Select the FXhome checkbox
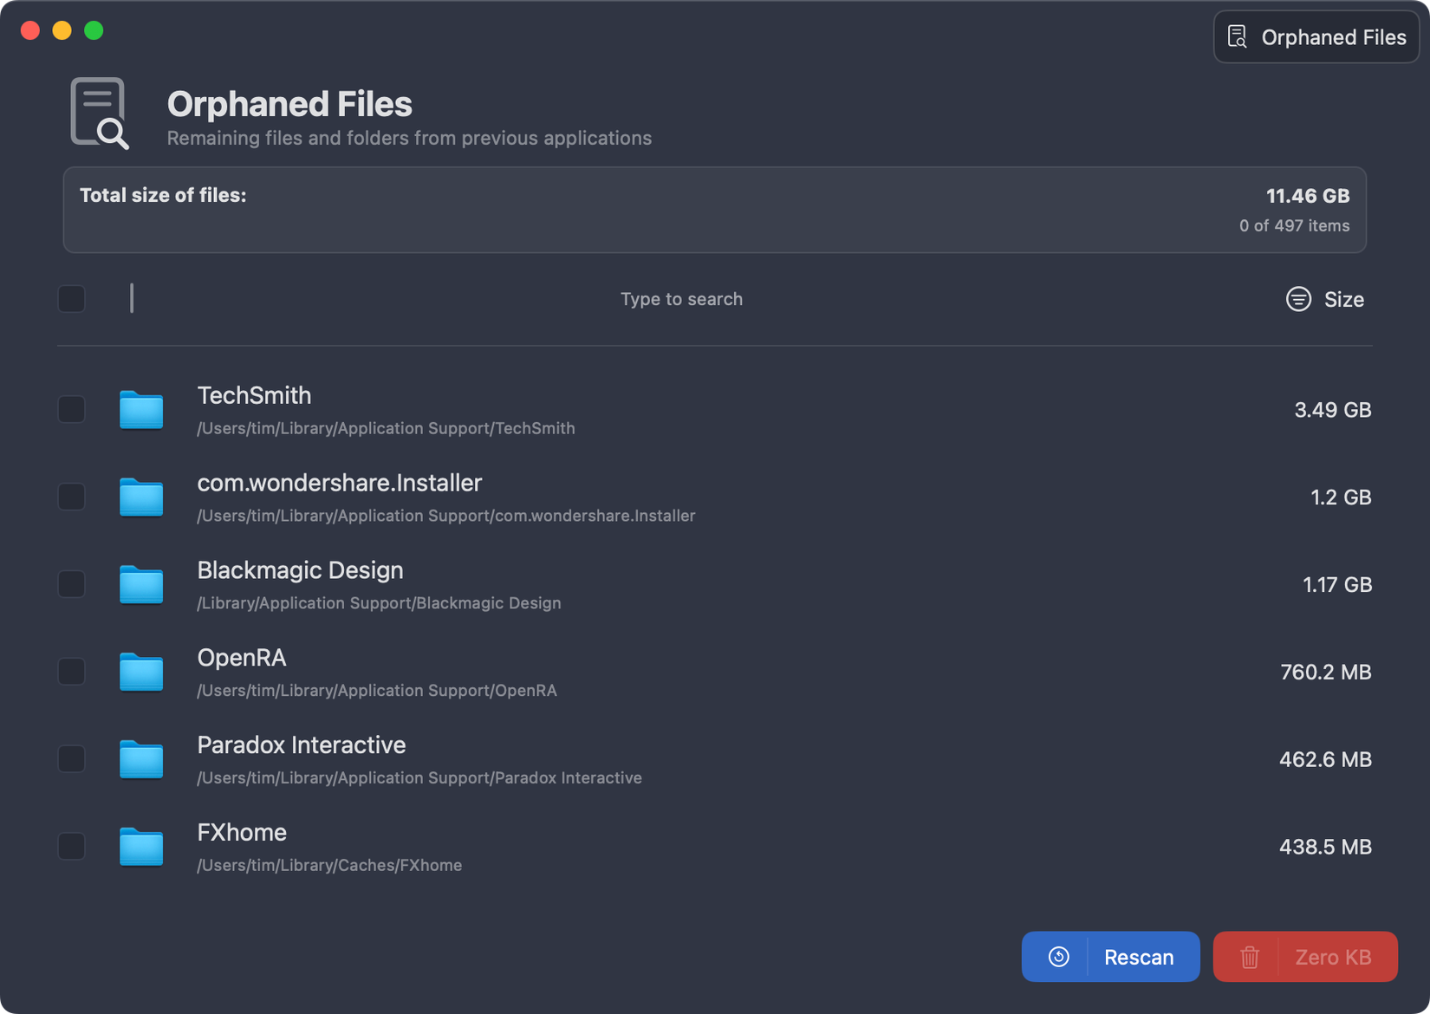The width and height of the screenshot is (1430, 1014). (x=71, y=847)
